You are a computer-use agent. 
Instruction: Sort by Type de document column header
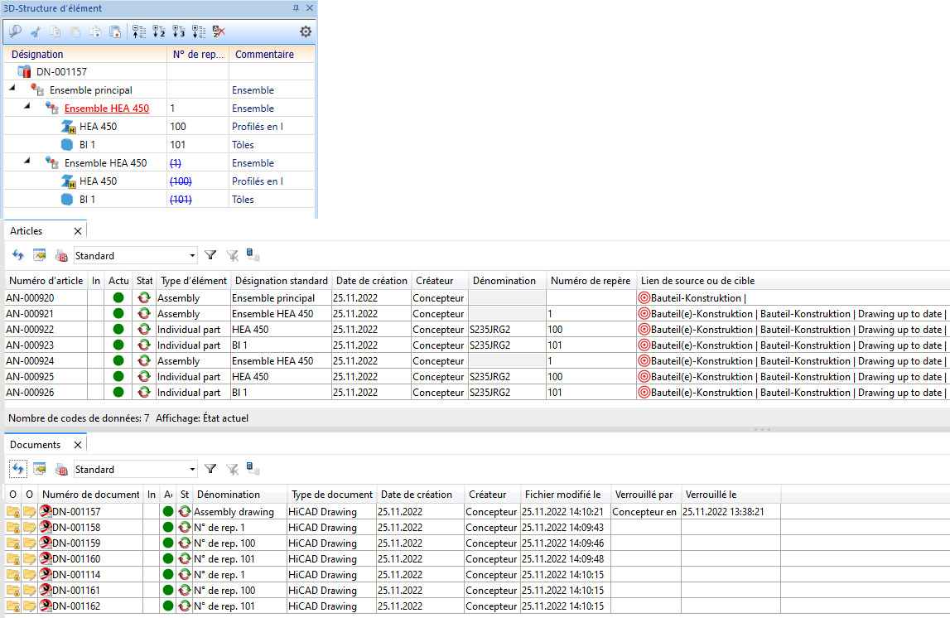pos(330,495)
